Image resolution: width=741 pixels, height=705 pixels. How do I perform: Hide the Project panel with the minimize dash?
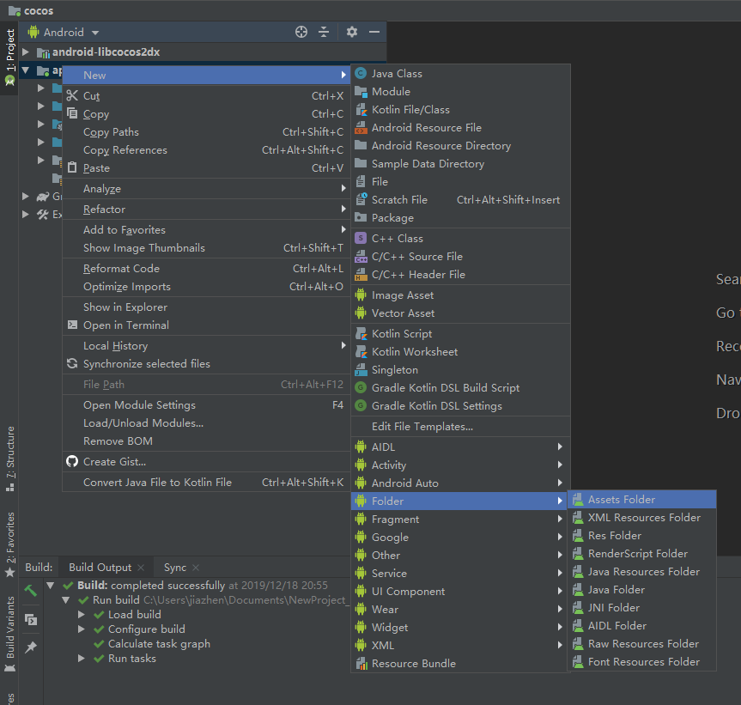pos(374,32)
